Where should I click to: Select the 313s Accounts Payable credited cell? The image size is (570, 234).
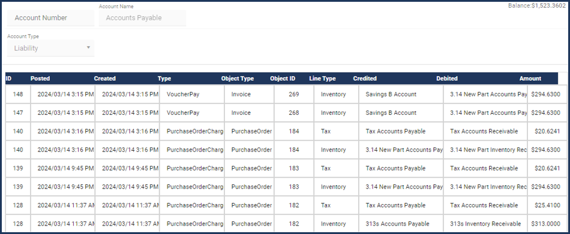coord(401,224)
